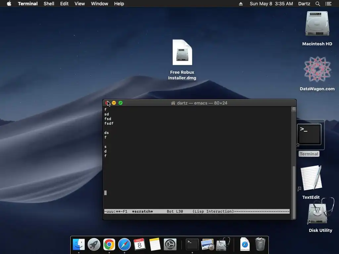Close the emacs Terminal window
Viewport: 339px width, 254px height.
107,103
